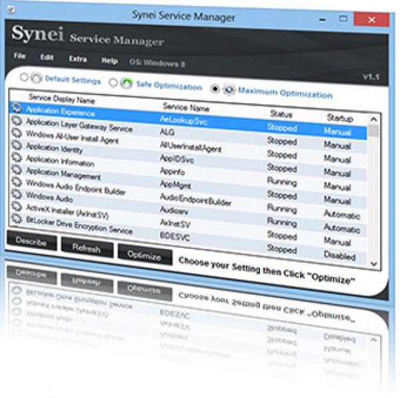Click the Refresh button
This screenshot has width=400, height=398.
[87, 248]
